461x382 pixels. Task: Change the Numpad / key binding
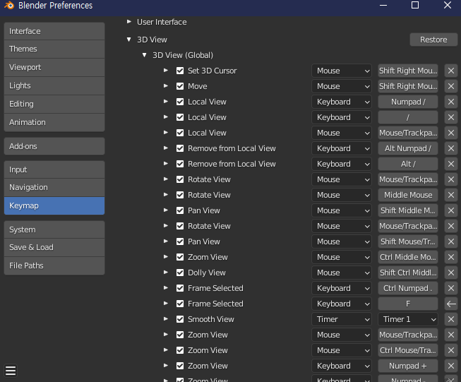pos(408,102)
